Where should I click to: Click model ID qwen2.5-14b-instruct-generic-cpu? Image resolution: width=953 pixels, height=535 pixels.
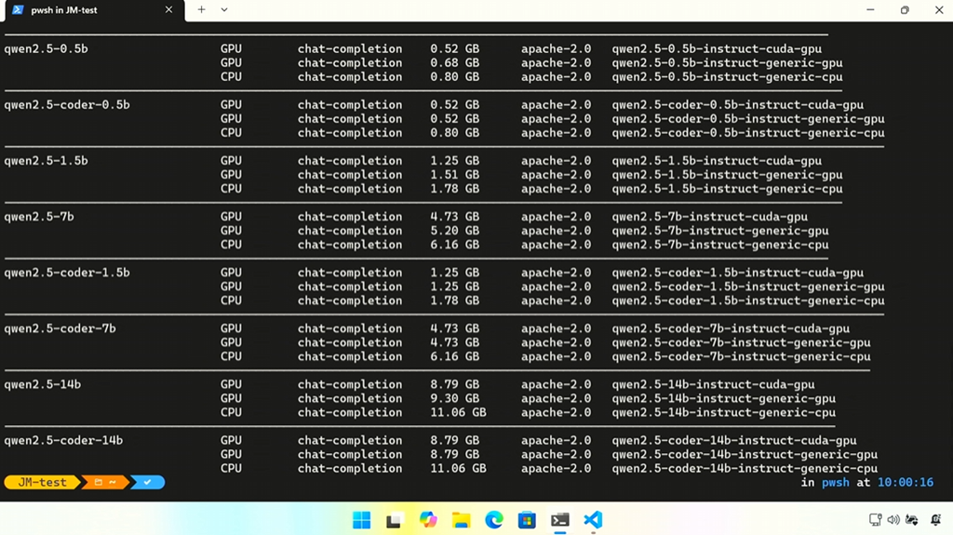[x=723, y=412]
